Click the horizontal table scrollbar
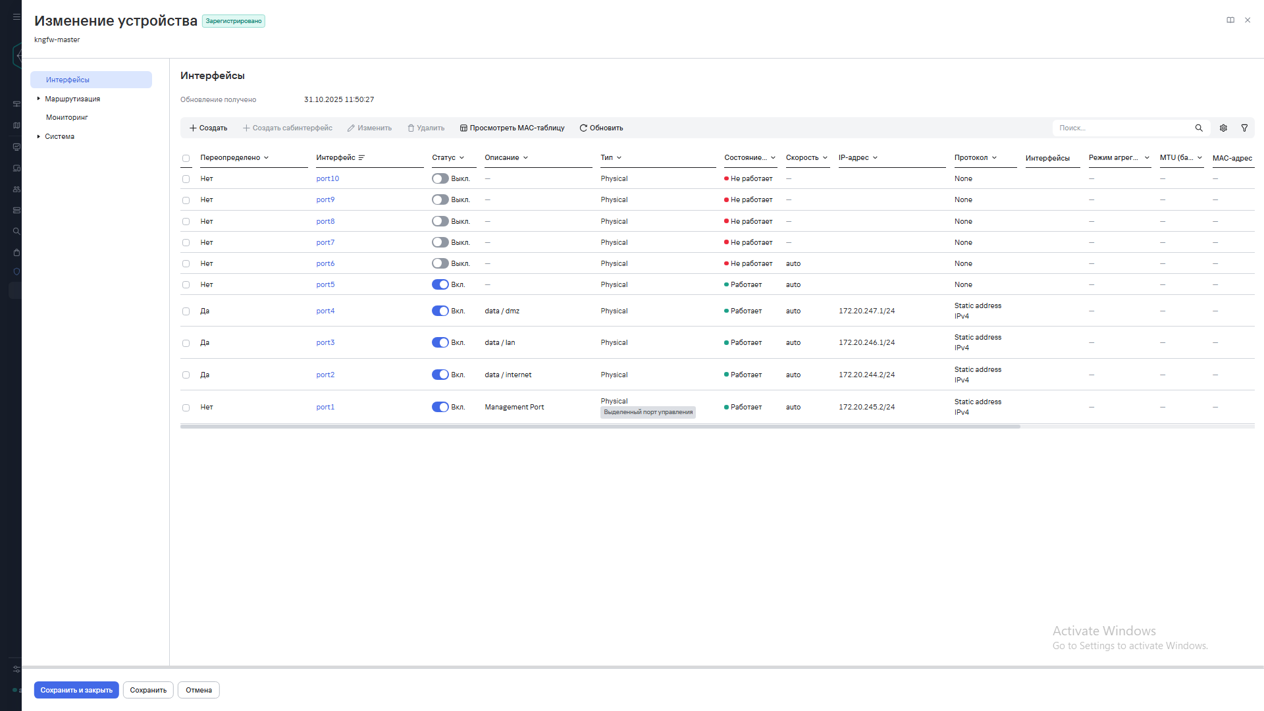The width and height of the screenshot is (1264, 711). (x=599, y=427)
